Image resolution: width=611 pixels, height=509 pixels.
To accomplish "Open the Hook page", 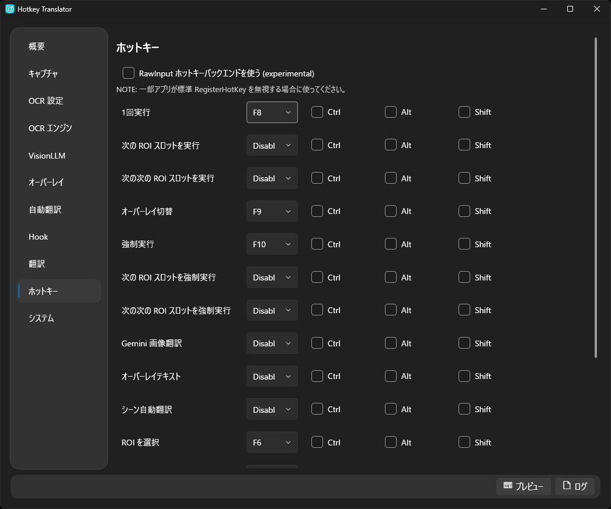I will (x=59, y=237).
